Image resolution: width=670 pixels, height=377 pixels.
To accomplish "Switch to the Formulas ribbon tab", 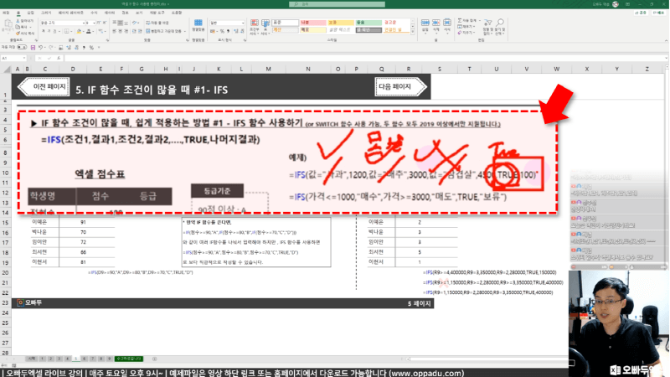I will pyautogui.click(x=94, y=13).
